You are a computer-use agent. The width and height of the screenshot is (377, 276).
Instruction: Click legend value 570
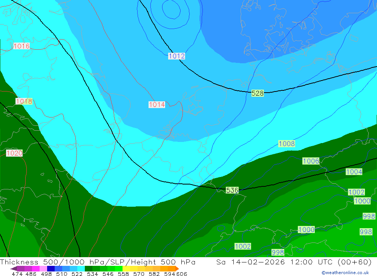pos(138,274)
